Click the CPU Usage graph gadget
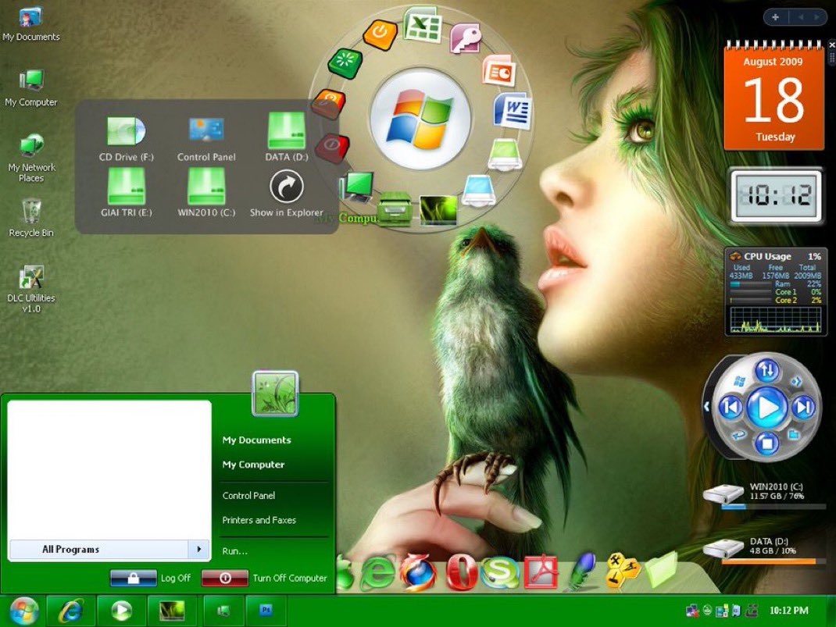Image resolution: width=836 pixels, height=627 pixels. (775, 292)
